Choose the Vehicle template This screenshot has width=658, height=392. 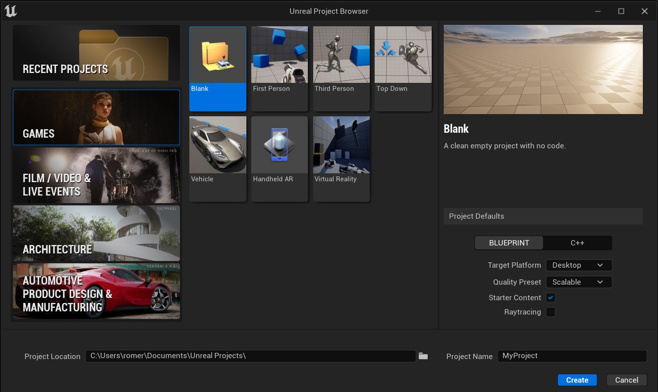tap(218, 159)
